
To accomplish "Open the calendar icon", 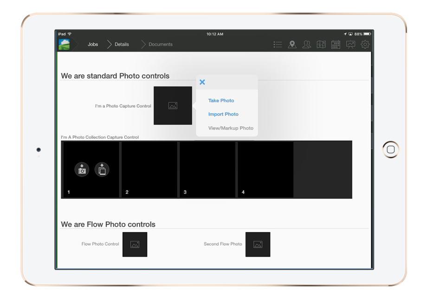I will (x=336, y=45).
